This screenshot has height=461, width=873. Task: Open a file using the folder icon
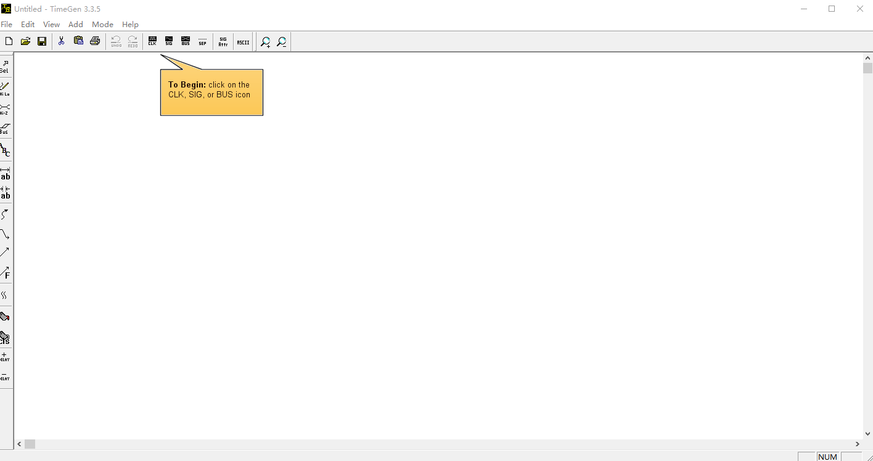coord(25,41)
